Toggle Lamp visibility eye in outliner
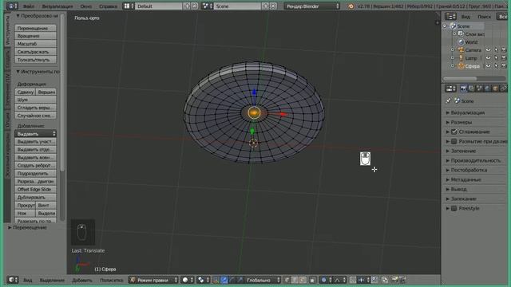Image resolution: width=511 pixels, height=287 pixels. coord(488,58)
